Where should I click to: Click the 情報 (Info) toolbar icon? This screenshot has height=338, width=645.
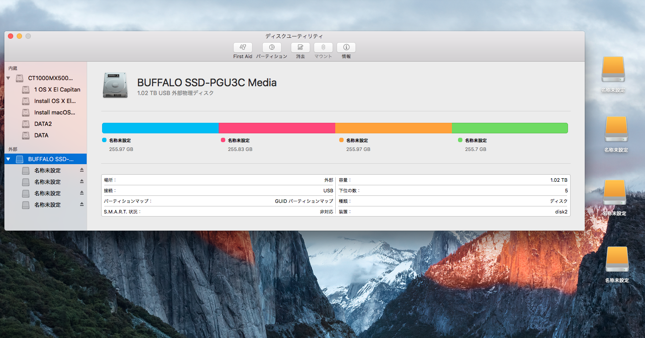(x=346, y=48)
